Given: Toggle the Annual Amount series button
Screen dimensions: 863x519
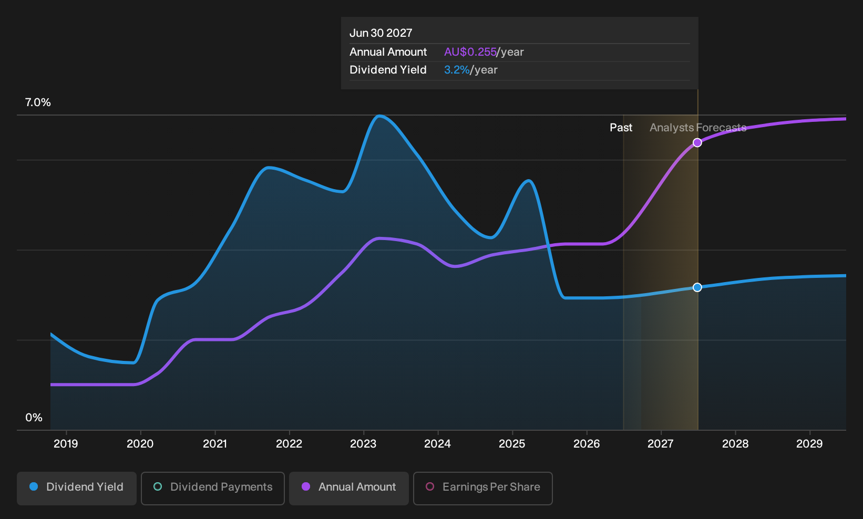Looking at the screenshot, I should tap(349, 488).
